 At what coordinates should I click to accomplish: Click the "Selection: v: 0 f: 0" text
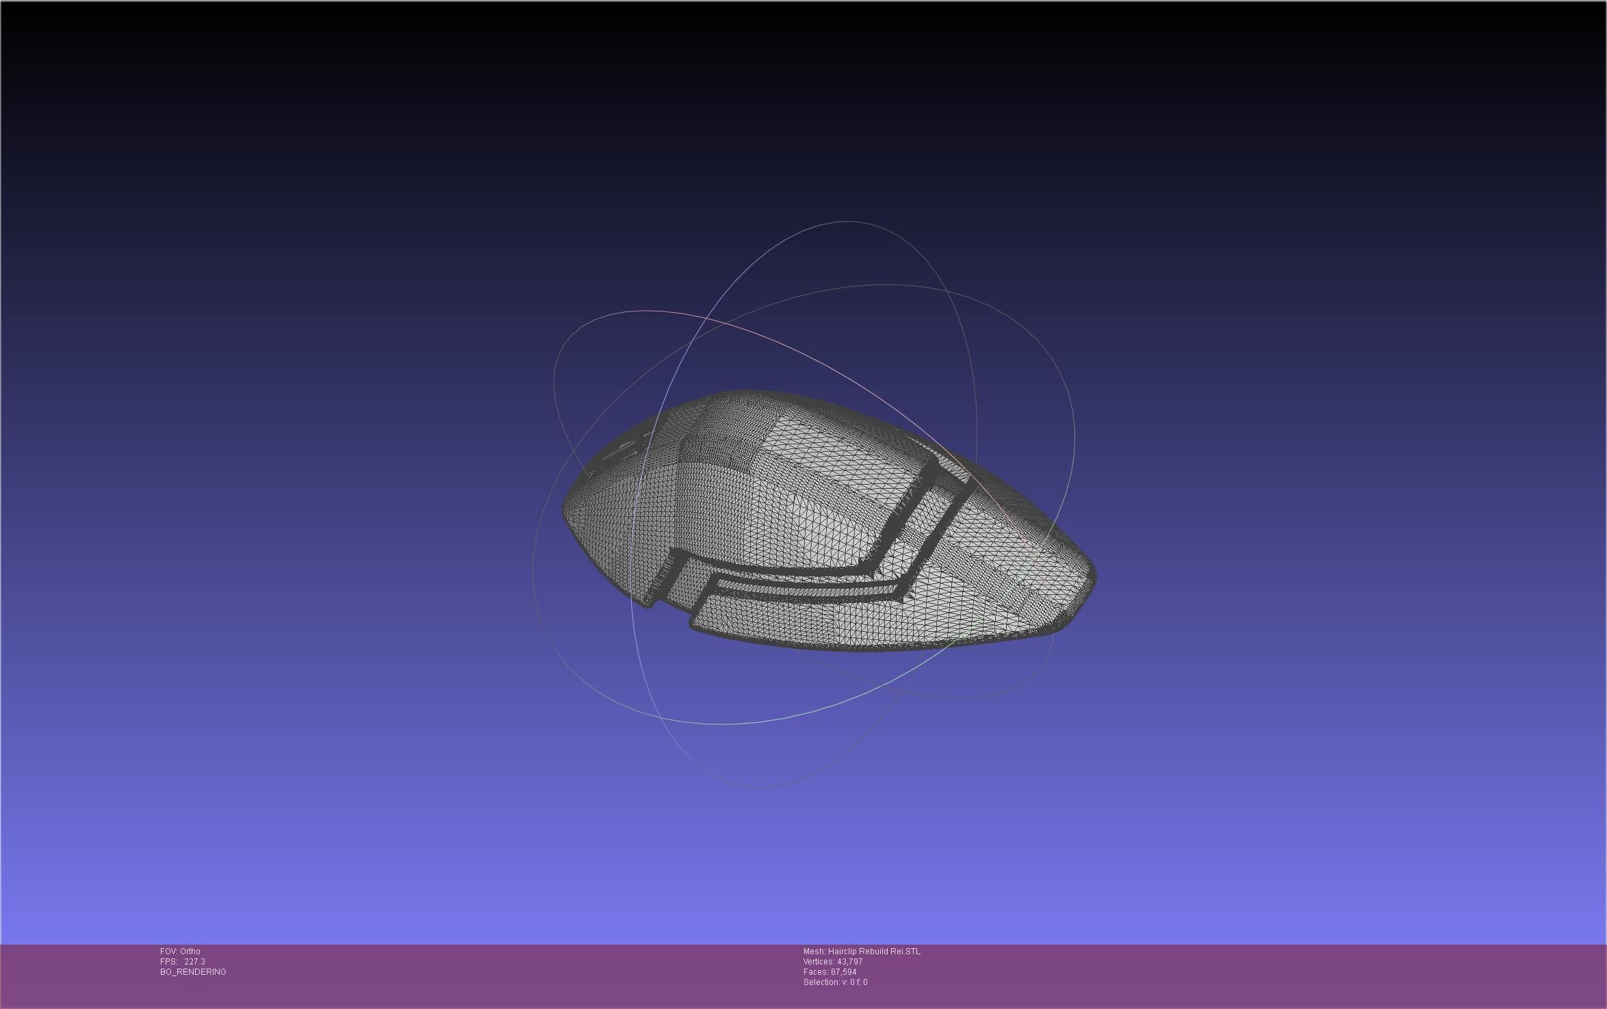pyautogui.click(x=835, y=982)
